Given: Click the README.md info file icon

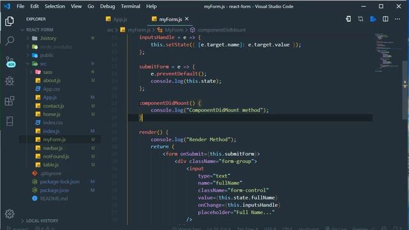Looking at the screenshot, I should point(35,199).
